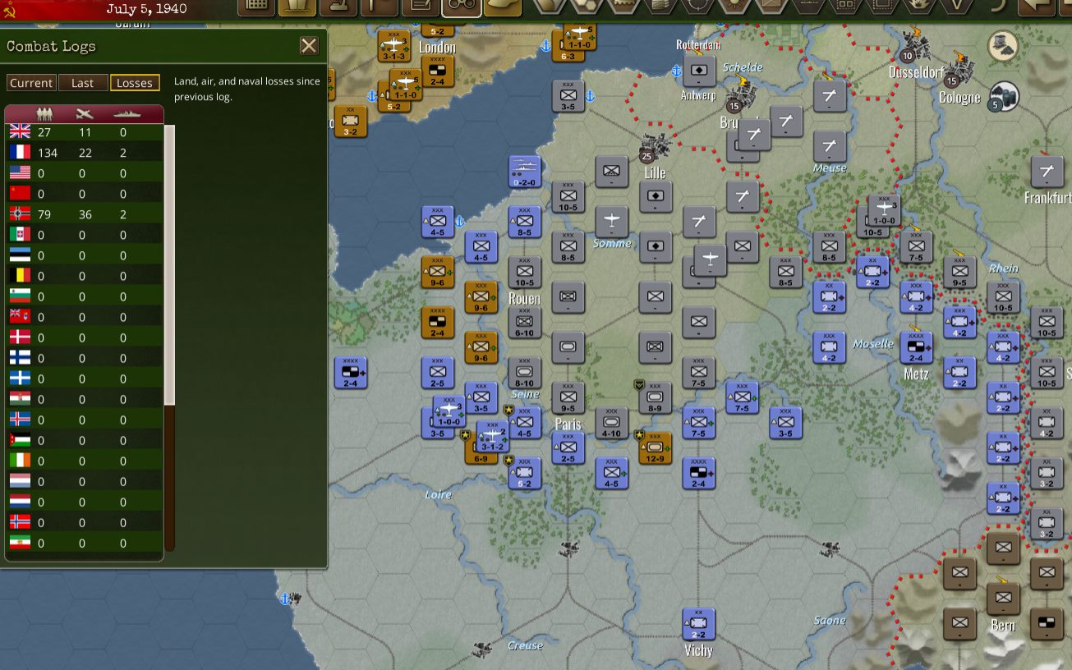Click French land losses value 134
1072x670 pixels.
[x=48, y=153]
